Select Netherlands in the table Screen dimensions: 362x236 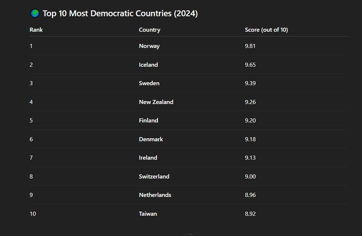click(155, 195)
